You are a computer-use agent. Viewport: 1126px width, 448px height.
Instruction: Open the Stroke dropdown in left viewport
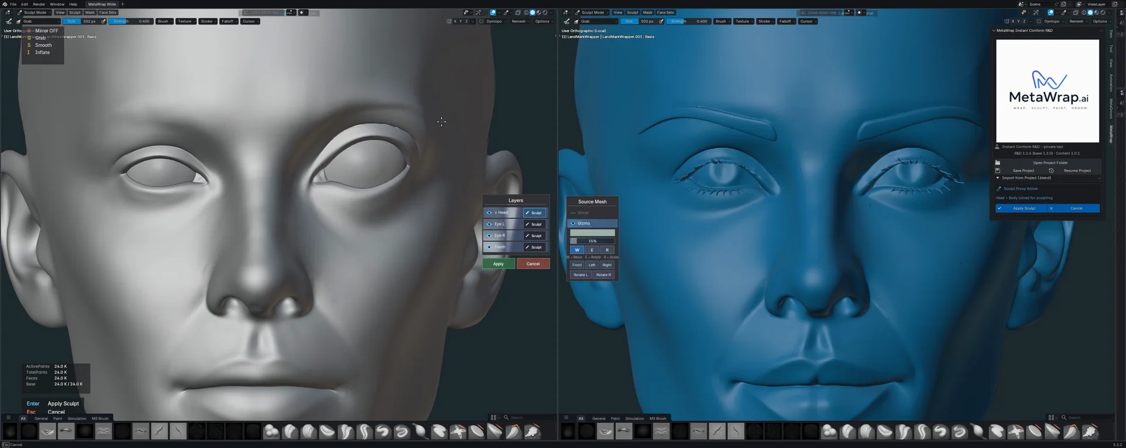[208, 21]
